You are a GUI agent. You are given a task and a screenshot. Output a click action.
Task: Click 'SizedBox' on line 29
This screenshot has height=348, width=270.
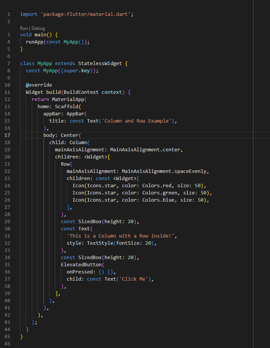90,222
